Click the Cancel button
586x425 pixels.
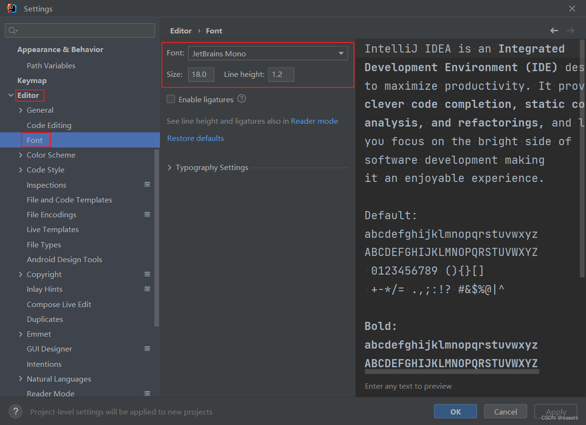505,412
